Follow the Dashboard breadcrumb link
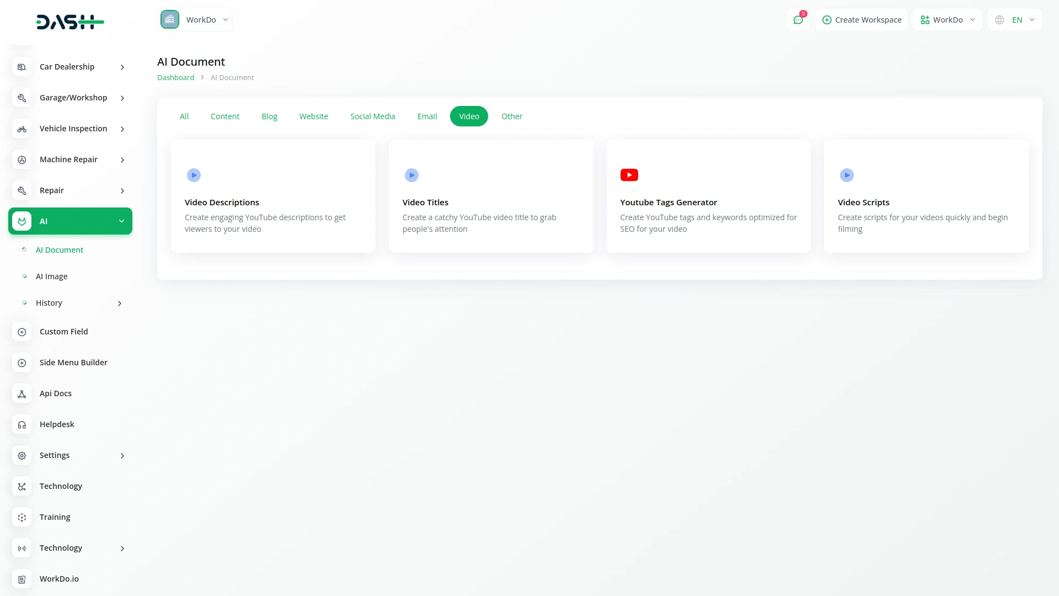 click(175, 78)
